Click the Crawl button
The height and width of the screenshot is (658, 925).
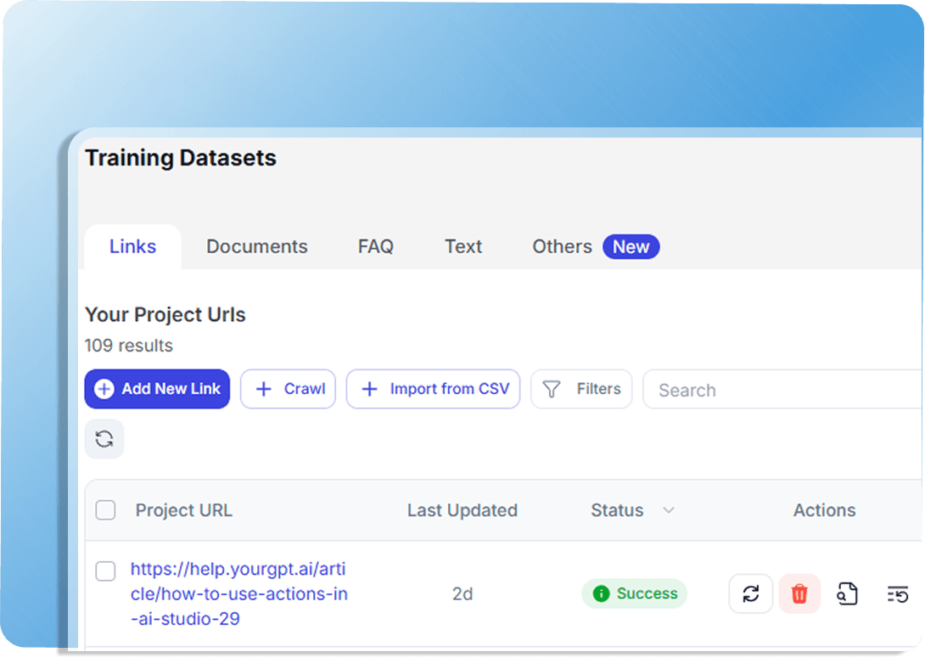click(x=288, y=389)
